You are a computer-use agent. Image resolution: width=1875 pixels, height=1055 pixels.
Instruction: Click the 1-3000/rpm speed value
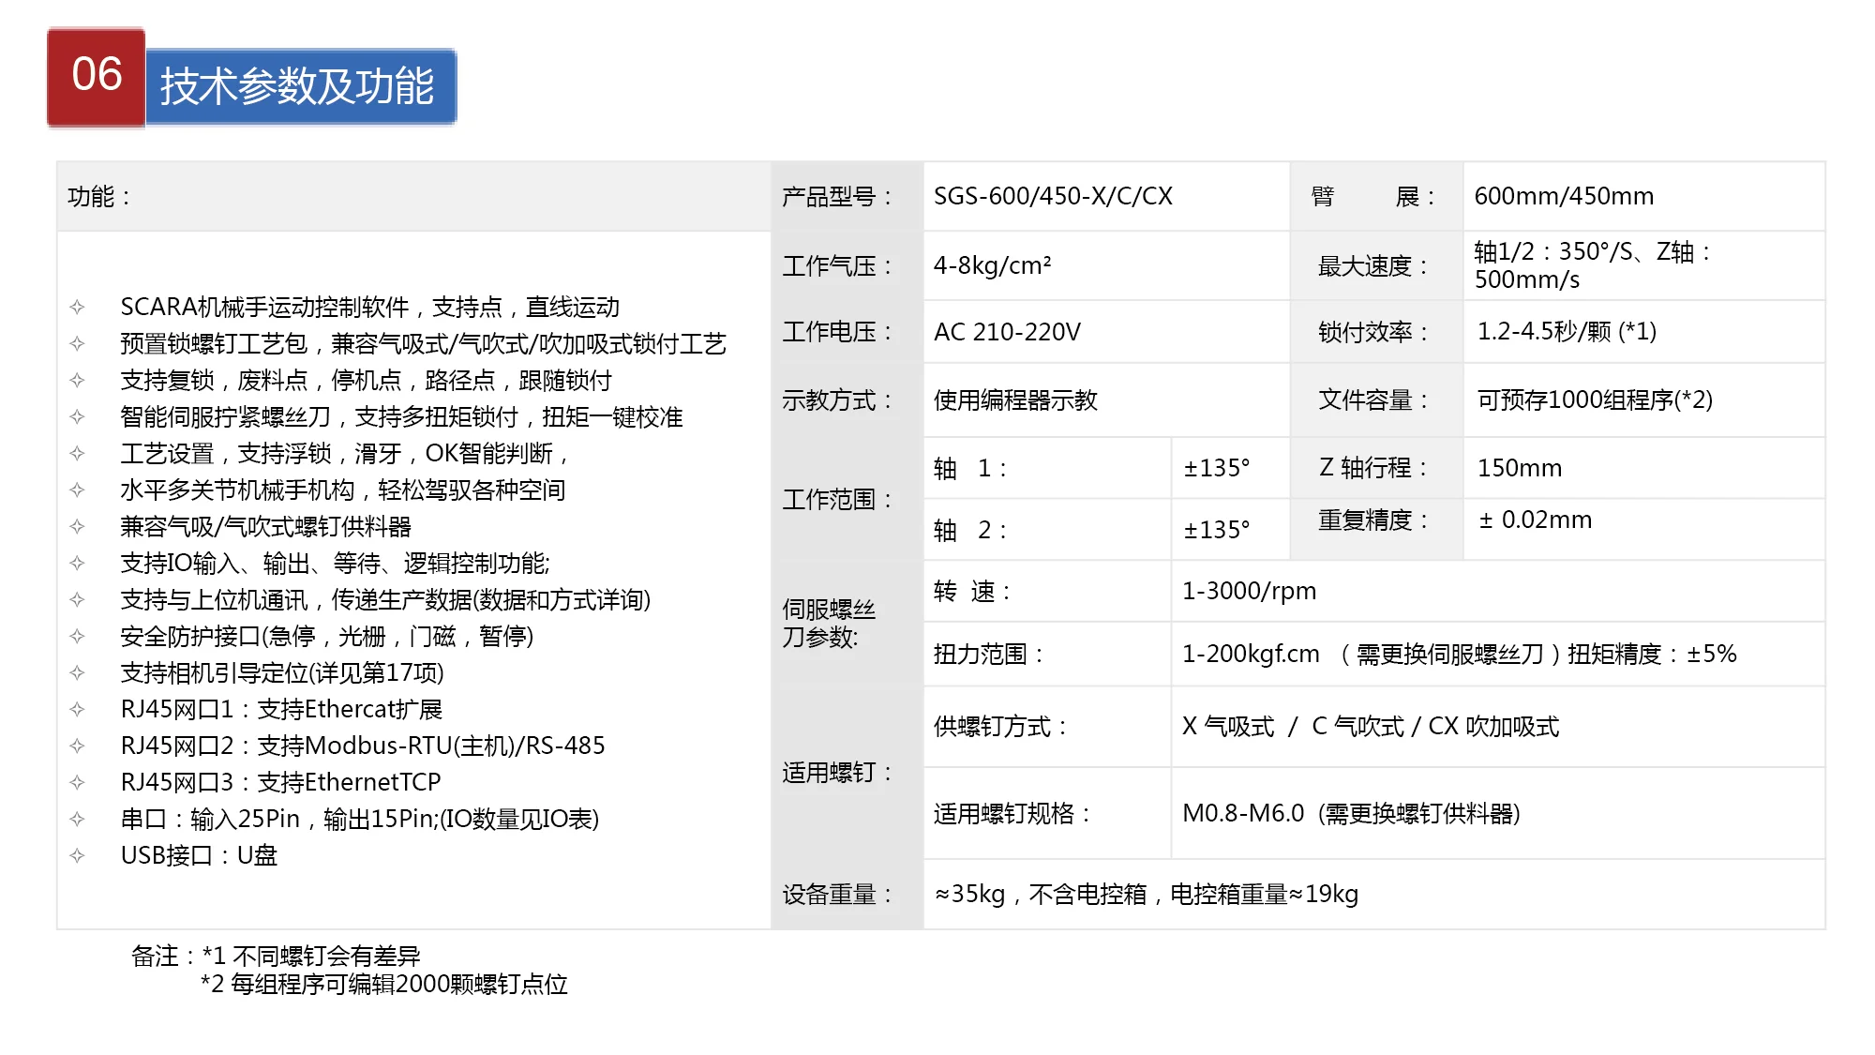coord(1249,592)
